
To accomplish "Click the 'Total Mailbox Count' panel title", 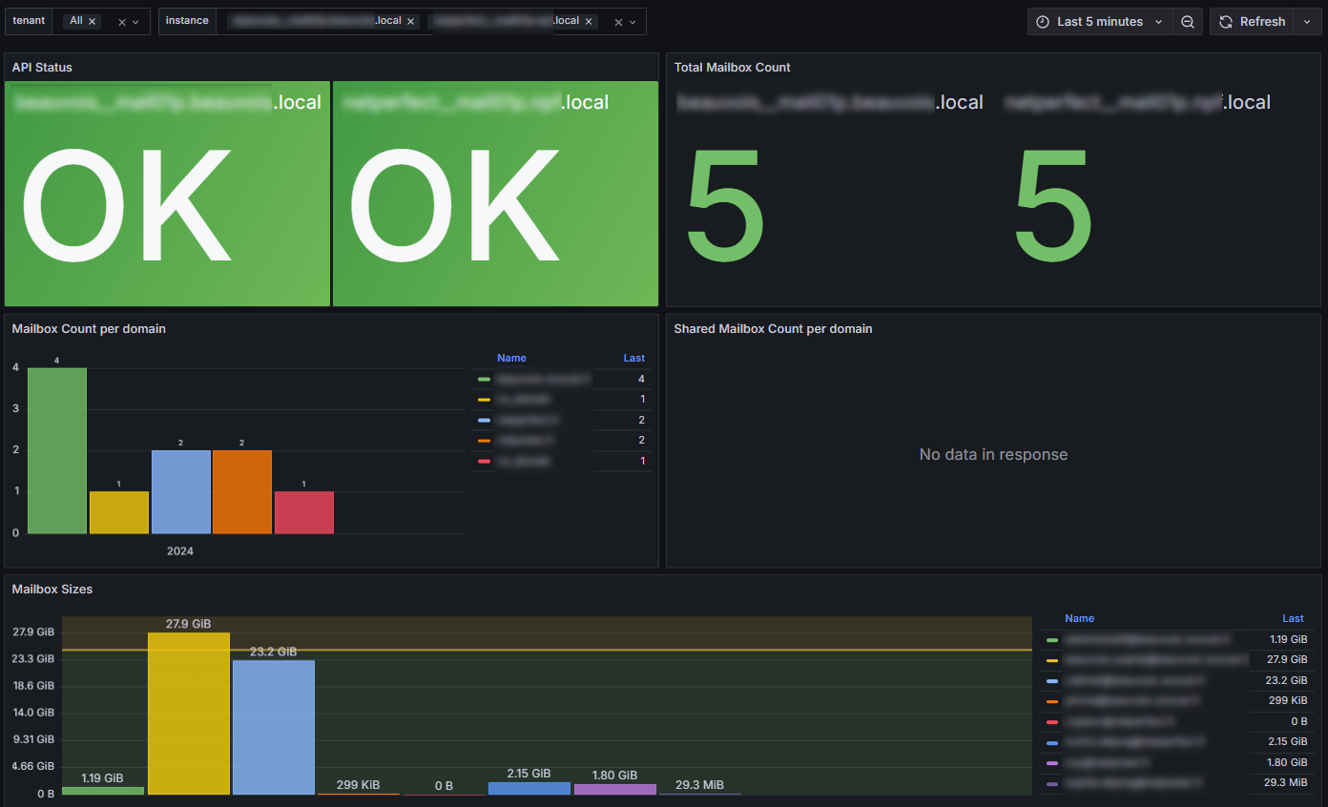I will (x=733, y=68).
